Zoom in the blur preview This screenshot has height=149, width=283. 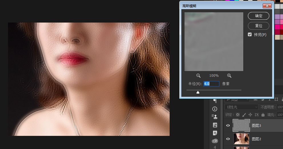pyautogui.click(x=229, y=76)
